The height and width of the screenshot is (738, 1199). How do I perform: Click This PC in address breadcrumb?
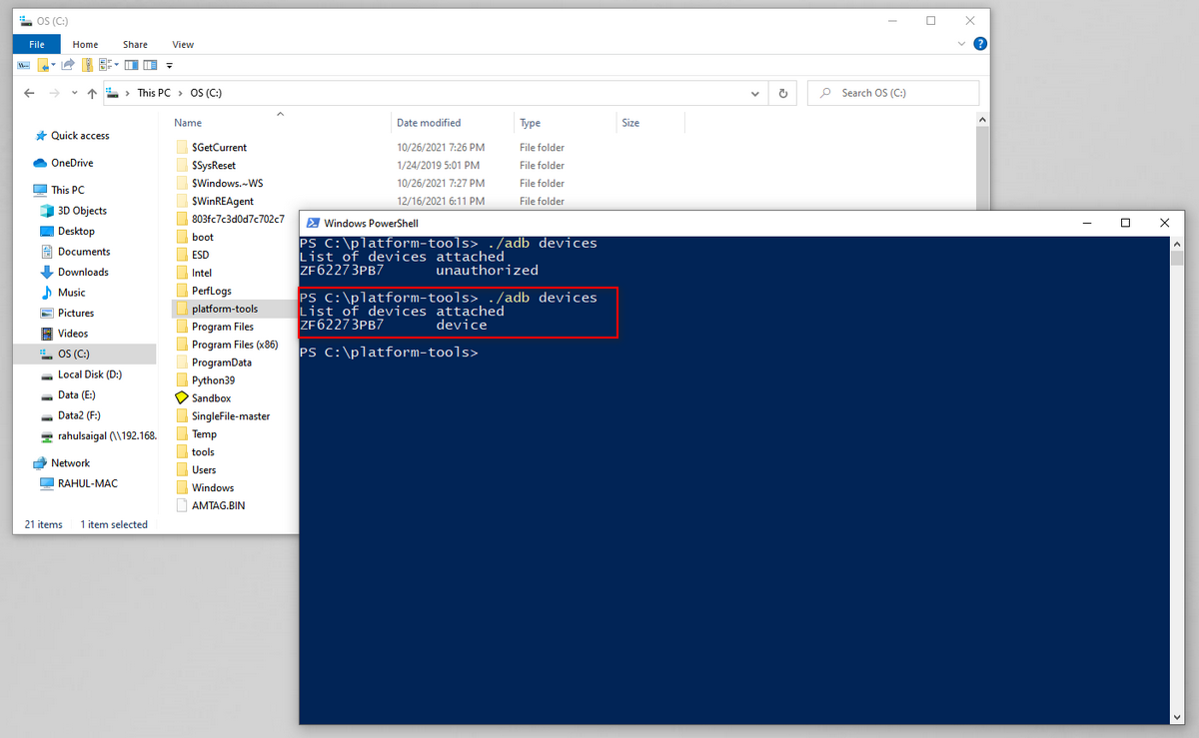pos(154,93)
